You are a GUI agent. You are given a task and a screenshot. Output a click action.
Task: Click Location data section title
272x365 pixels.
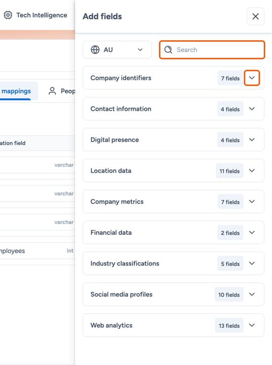tap(111, 171)
